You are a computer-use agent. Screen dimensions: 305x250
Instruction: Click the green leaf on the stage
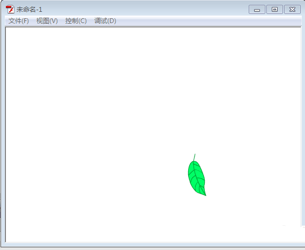(x=197, y=177)
